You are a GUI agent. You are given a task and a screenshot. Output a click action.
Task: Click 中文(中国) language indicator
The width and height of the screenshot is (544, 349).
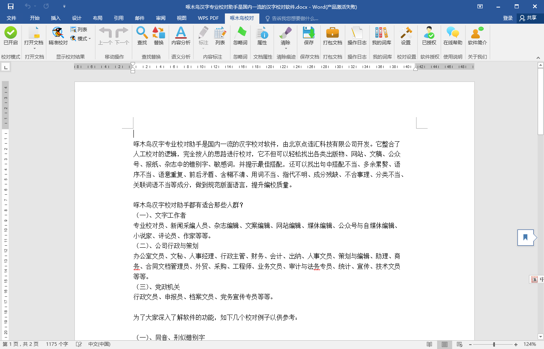[99, 344]
